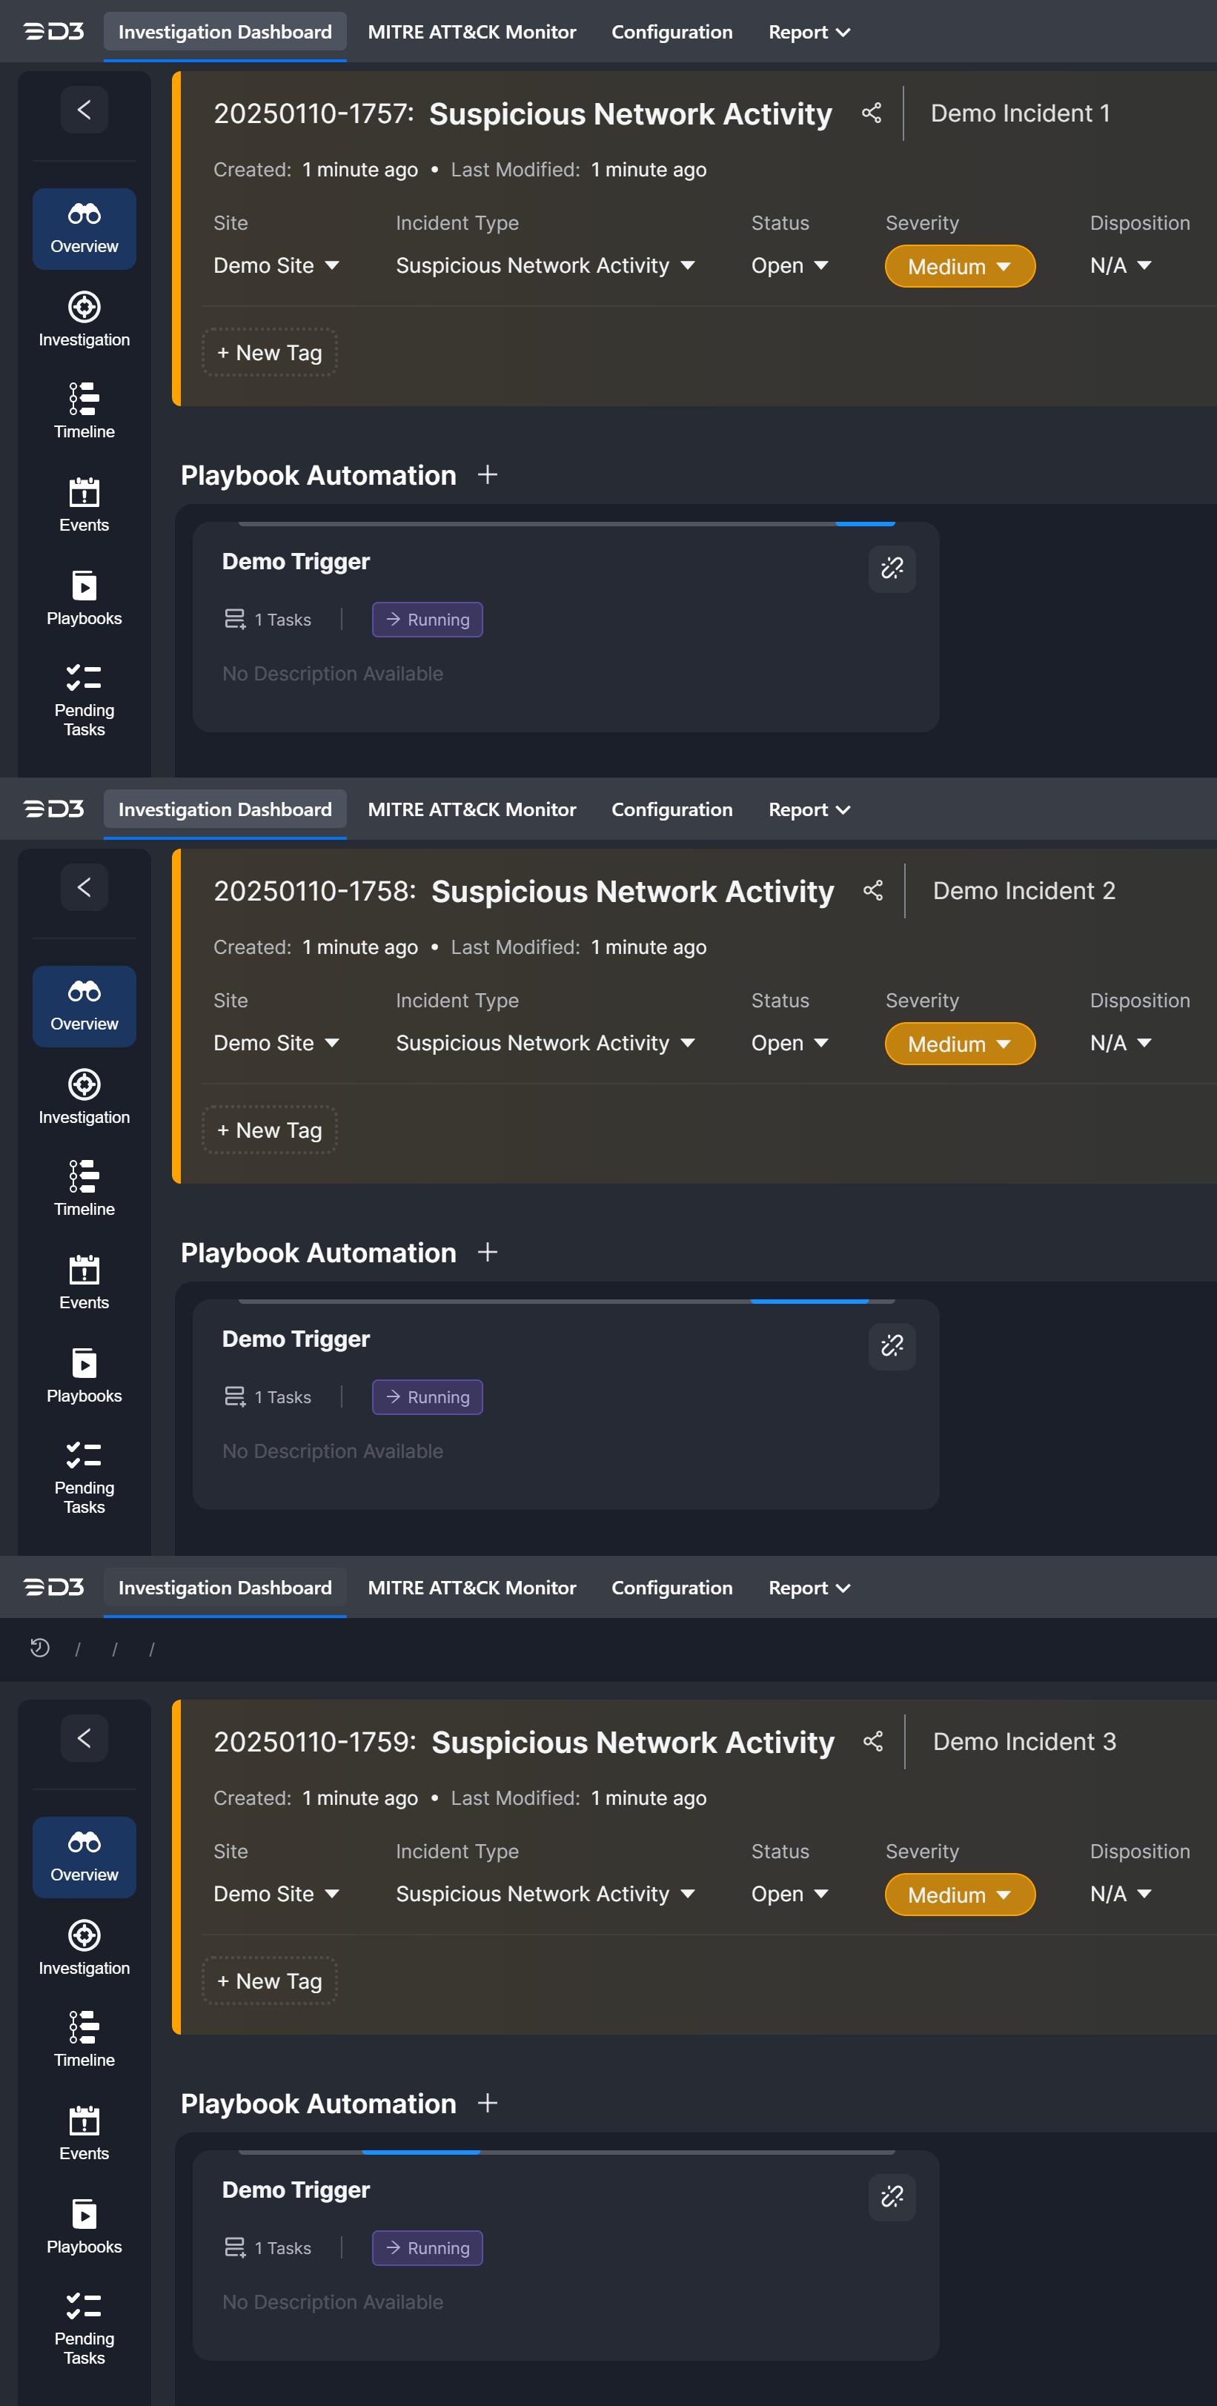Open Timeline in the sidebar beside Demo Incident 1

[x=84, y=410]
